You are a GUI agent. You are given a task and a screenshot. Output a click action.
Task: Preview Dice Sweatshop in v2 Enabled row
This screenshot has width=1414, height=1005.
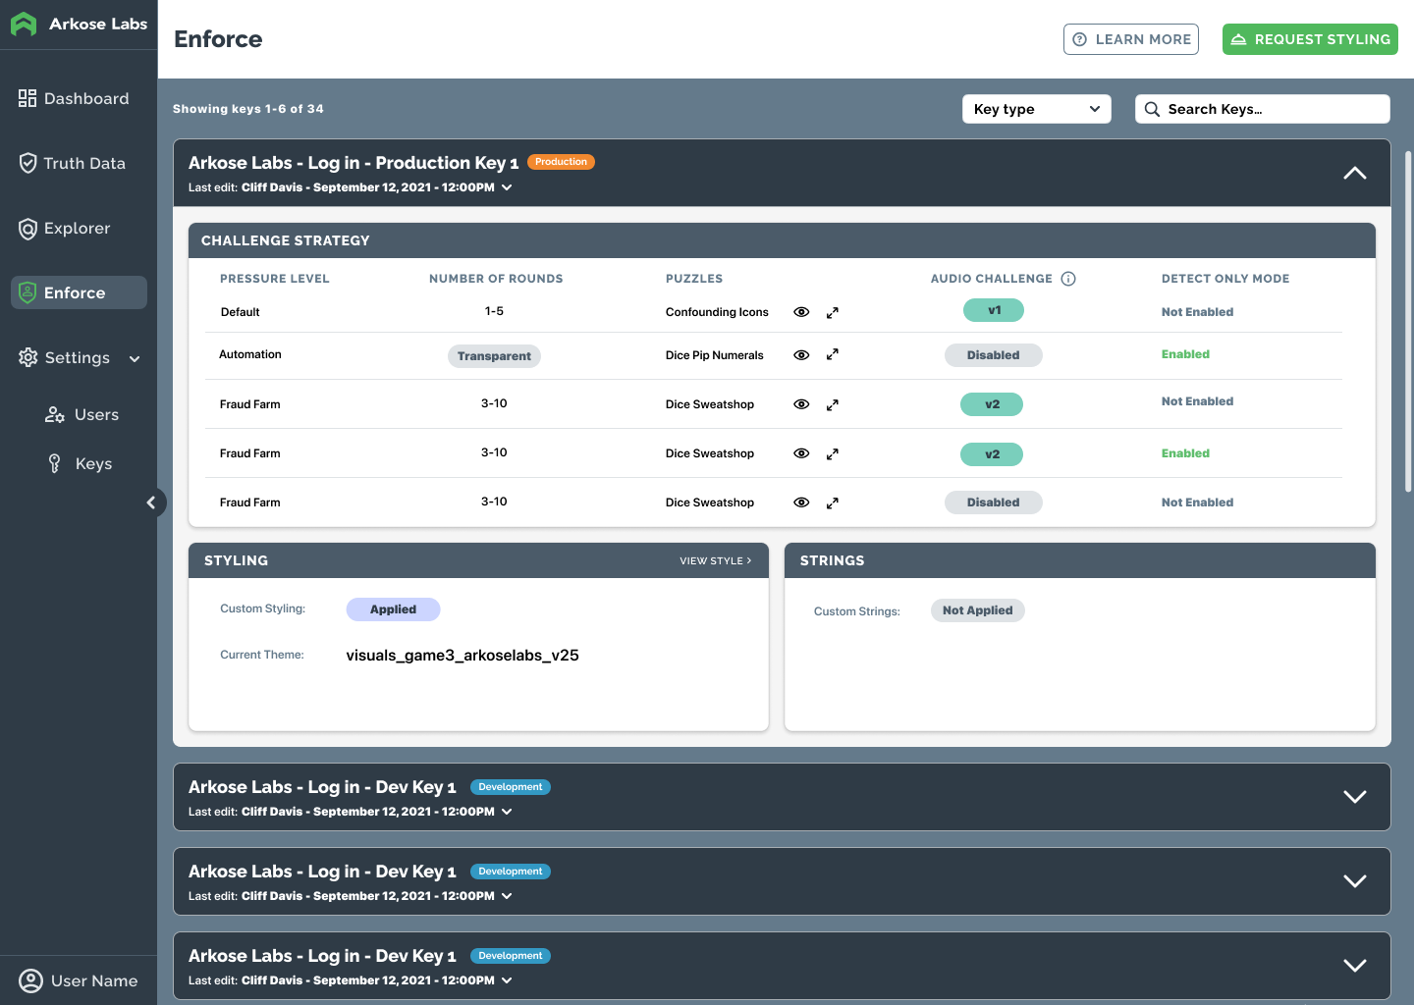tap(801, 453)
